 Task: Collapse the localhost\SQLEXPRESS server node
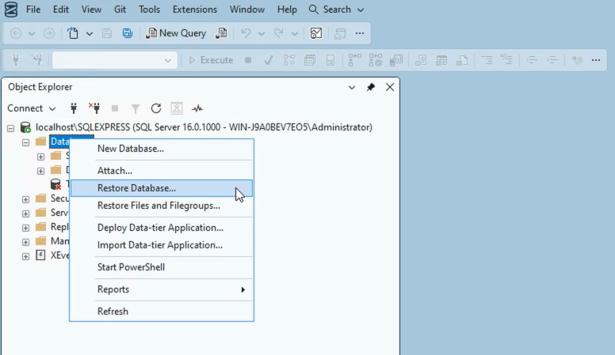pyautogui.click(x=10, y=128)
